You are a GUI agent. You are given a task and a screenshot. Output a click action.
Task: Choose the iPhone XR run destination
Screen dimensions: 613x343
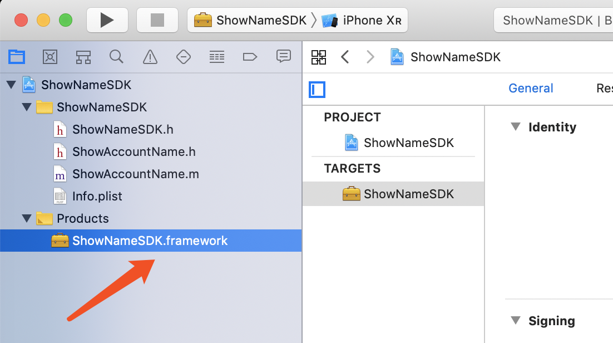(362, 20)
